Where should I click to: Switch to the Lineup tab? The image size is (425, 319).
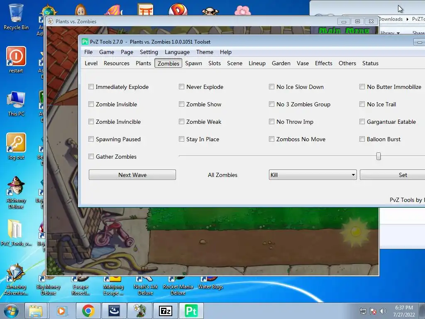(257, 63)
